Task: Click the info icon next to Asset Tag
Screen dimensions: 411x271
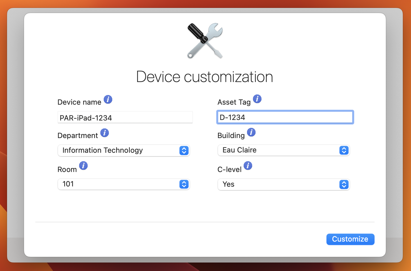Action: 257,99
